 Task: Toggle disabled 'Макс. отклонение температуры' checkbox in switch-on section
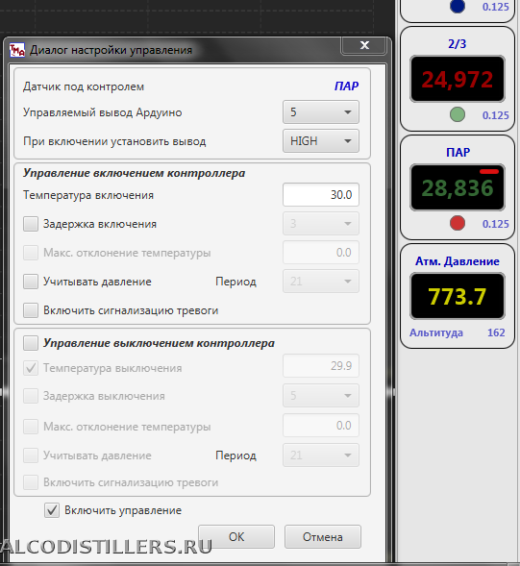click(x=31, y=253)
